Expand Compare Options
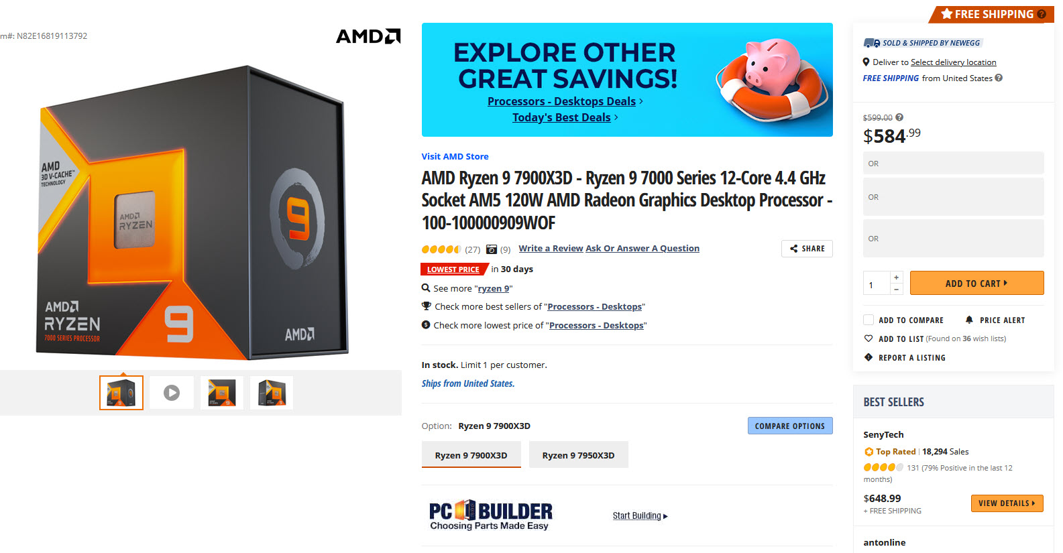The image size is (1063, 553). point(789,426)
